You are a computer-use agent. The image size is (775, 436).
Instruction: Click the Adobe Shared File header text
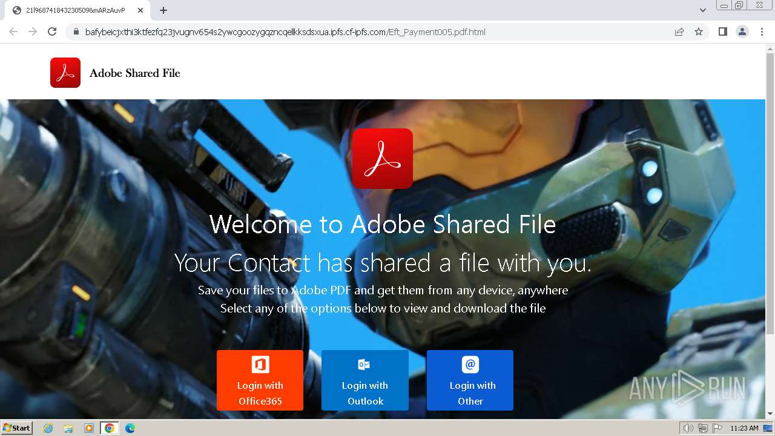coord(135,73)
